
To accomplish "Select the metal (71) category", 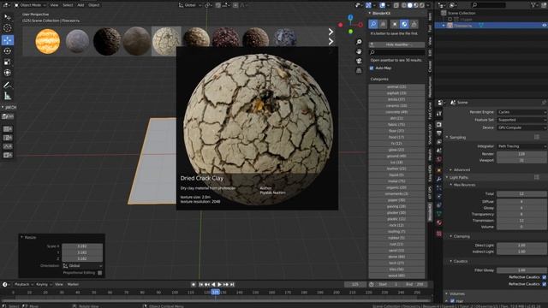I will click(x=396, y=181).
